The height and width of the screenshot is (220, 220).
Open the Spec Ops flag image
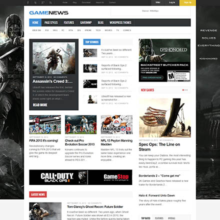(x=165, y=117)
